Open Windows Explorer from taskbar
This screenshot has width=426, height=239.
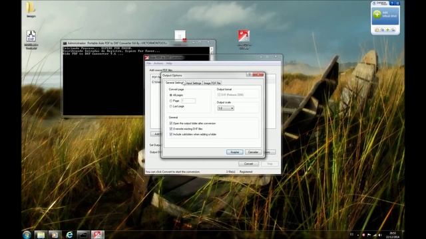click(41, 234)
